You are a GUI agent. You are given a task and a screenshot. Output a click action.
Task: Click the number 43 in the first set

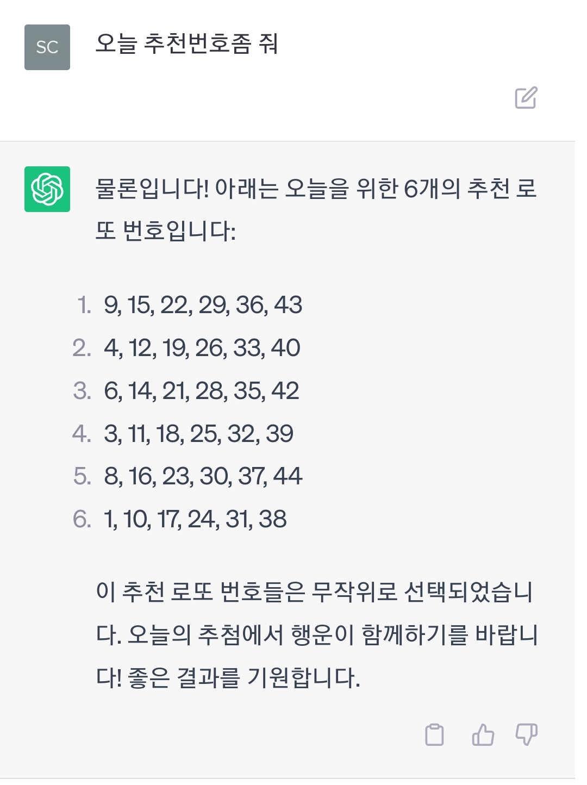pos(288,305)
